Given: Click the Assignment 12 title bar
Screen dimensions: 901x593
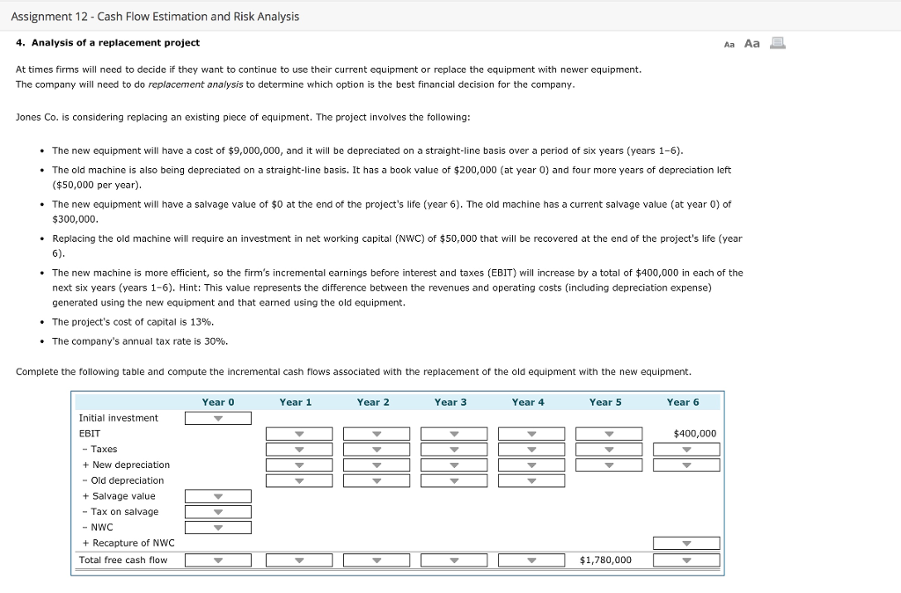Looking at the screenshot, I should pyautogui.click(x=156, y=16).
